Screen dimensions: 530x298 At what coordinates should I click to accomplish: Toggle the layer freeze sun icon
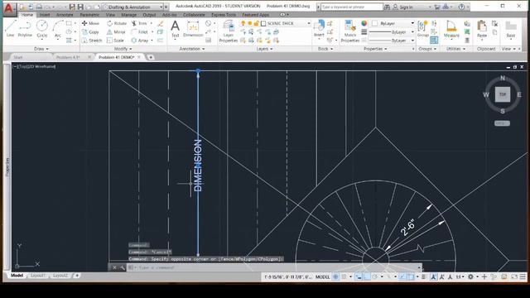click(x=249, y=23)
